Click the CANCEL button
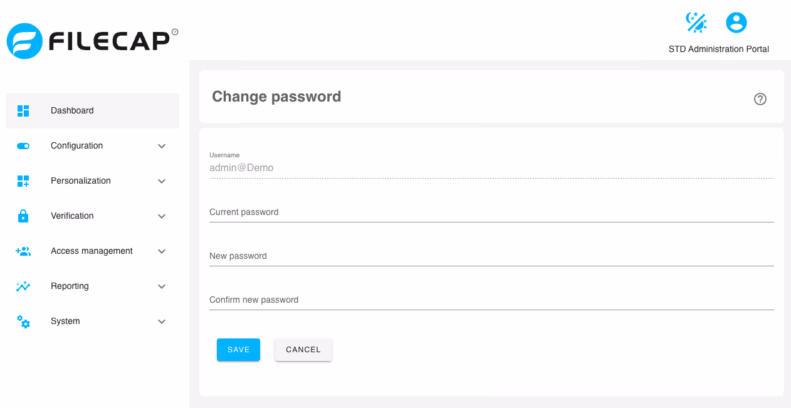The height and width of the screenshot is (408, 791). click(303, 350)
